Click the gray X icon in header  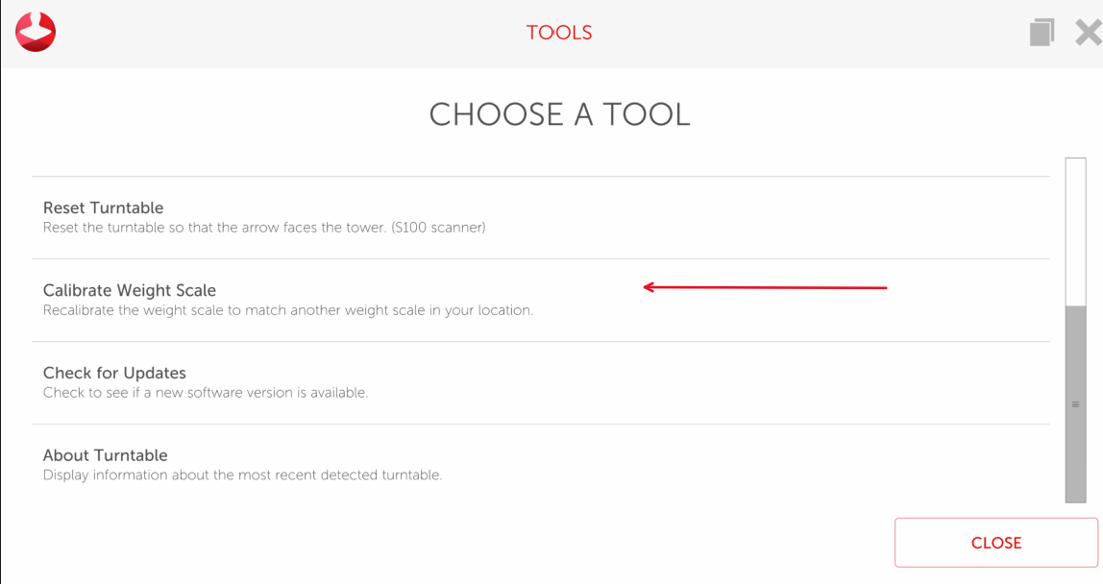pos(1088,33)
